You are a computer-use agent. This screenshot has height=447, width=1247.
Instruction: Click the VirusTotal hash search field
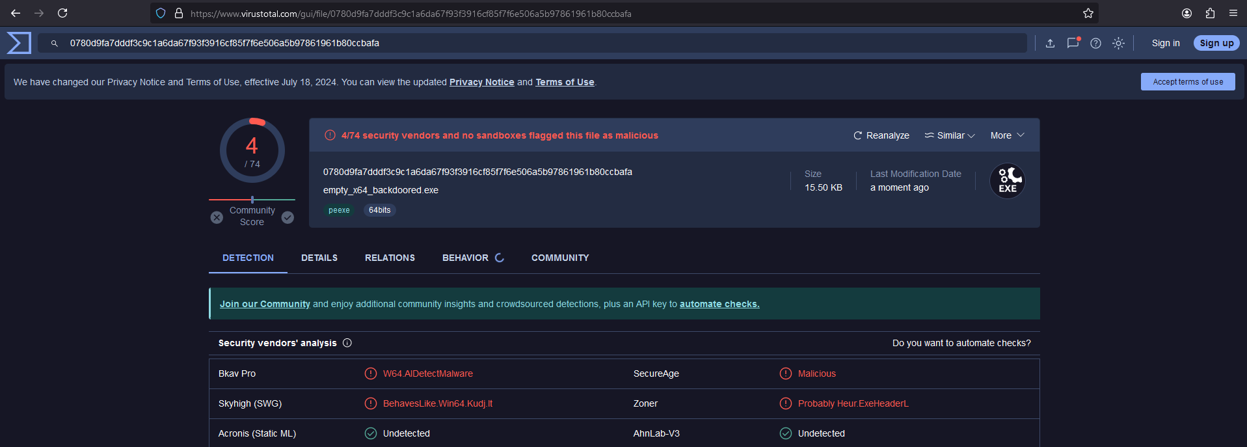pos(532,43)
